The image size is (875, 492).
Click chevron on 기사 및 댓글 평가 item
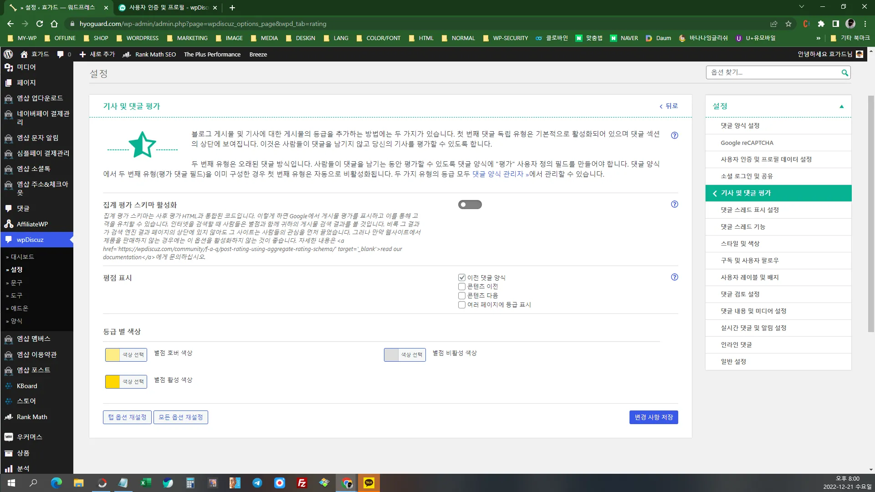click(x=715, y=193)
